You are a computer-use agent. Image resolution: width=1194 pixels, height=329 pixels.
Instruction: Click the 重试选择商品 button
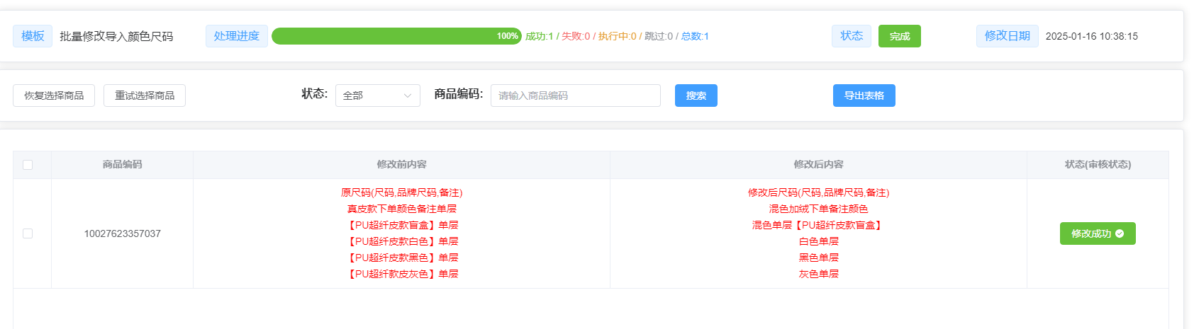145,96
